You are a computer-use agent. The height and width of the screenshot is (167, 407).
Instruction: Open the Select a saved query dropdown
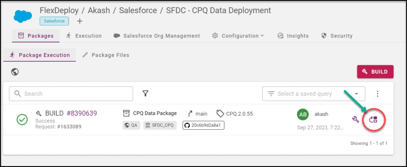point(314,94)
